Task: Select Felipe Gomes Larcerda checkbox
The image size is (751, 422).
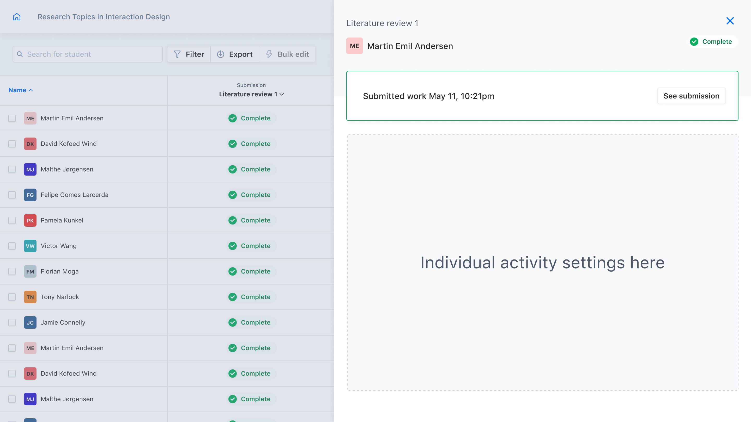Action: tap(12, 195)
